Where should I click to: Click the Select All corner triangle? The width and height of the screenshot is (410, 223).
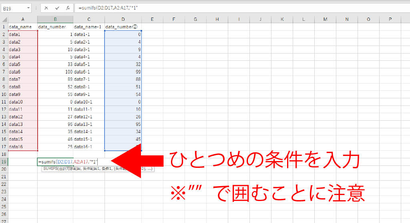4,19
